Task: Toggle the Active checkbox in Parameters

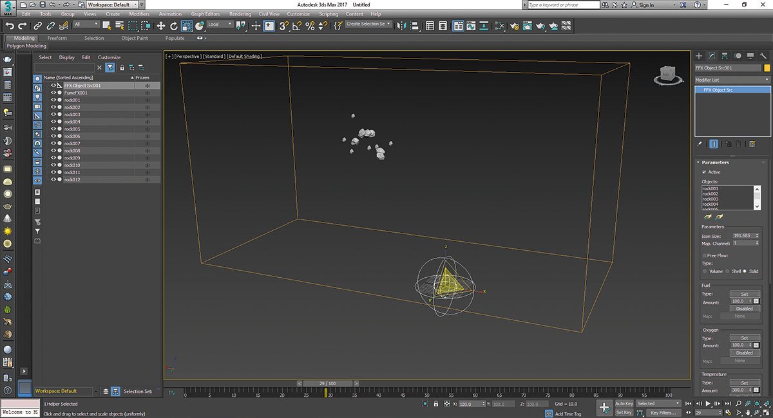Action: tap(704, 172)
